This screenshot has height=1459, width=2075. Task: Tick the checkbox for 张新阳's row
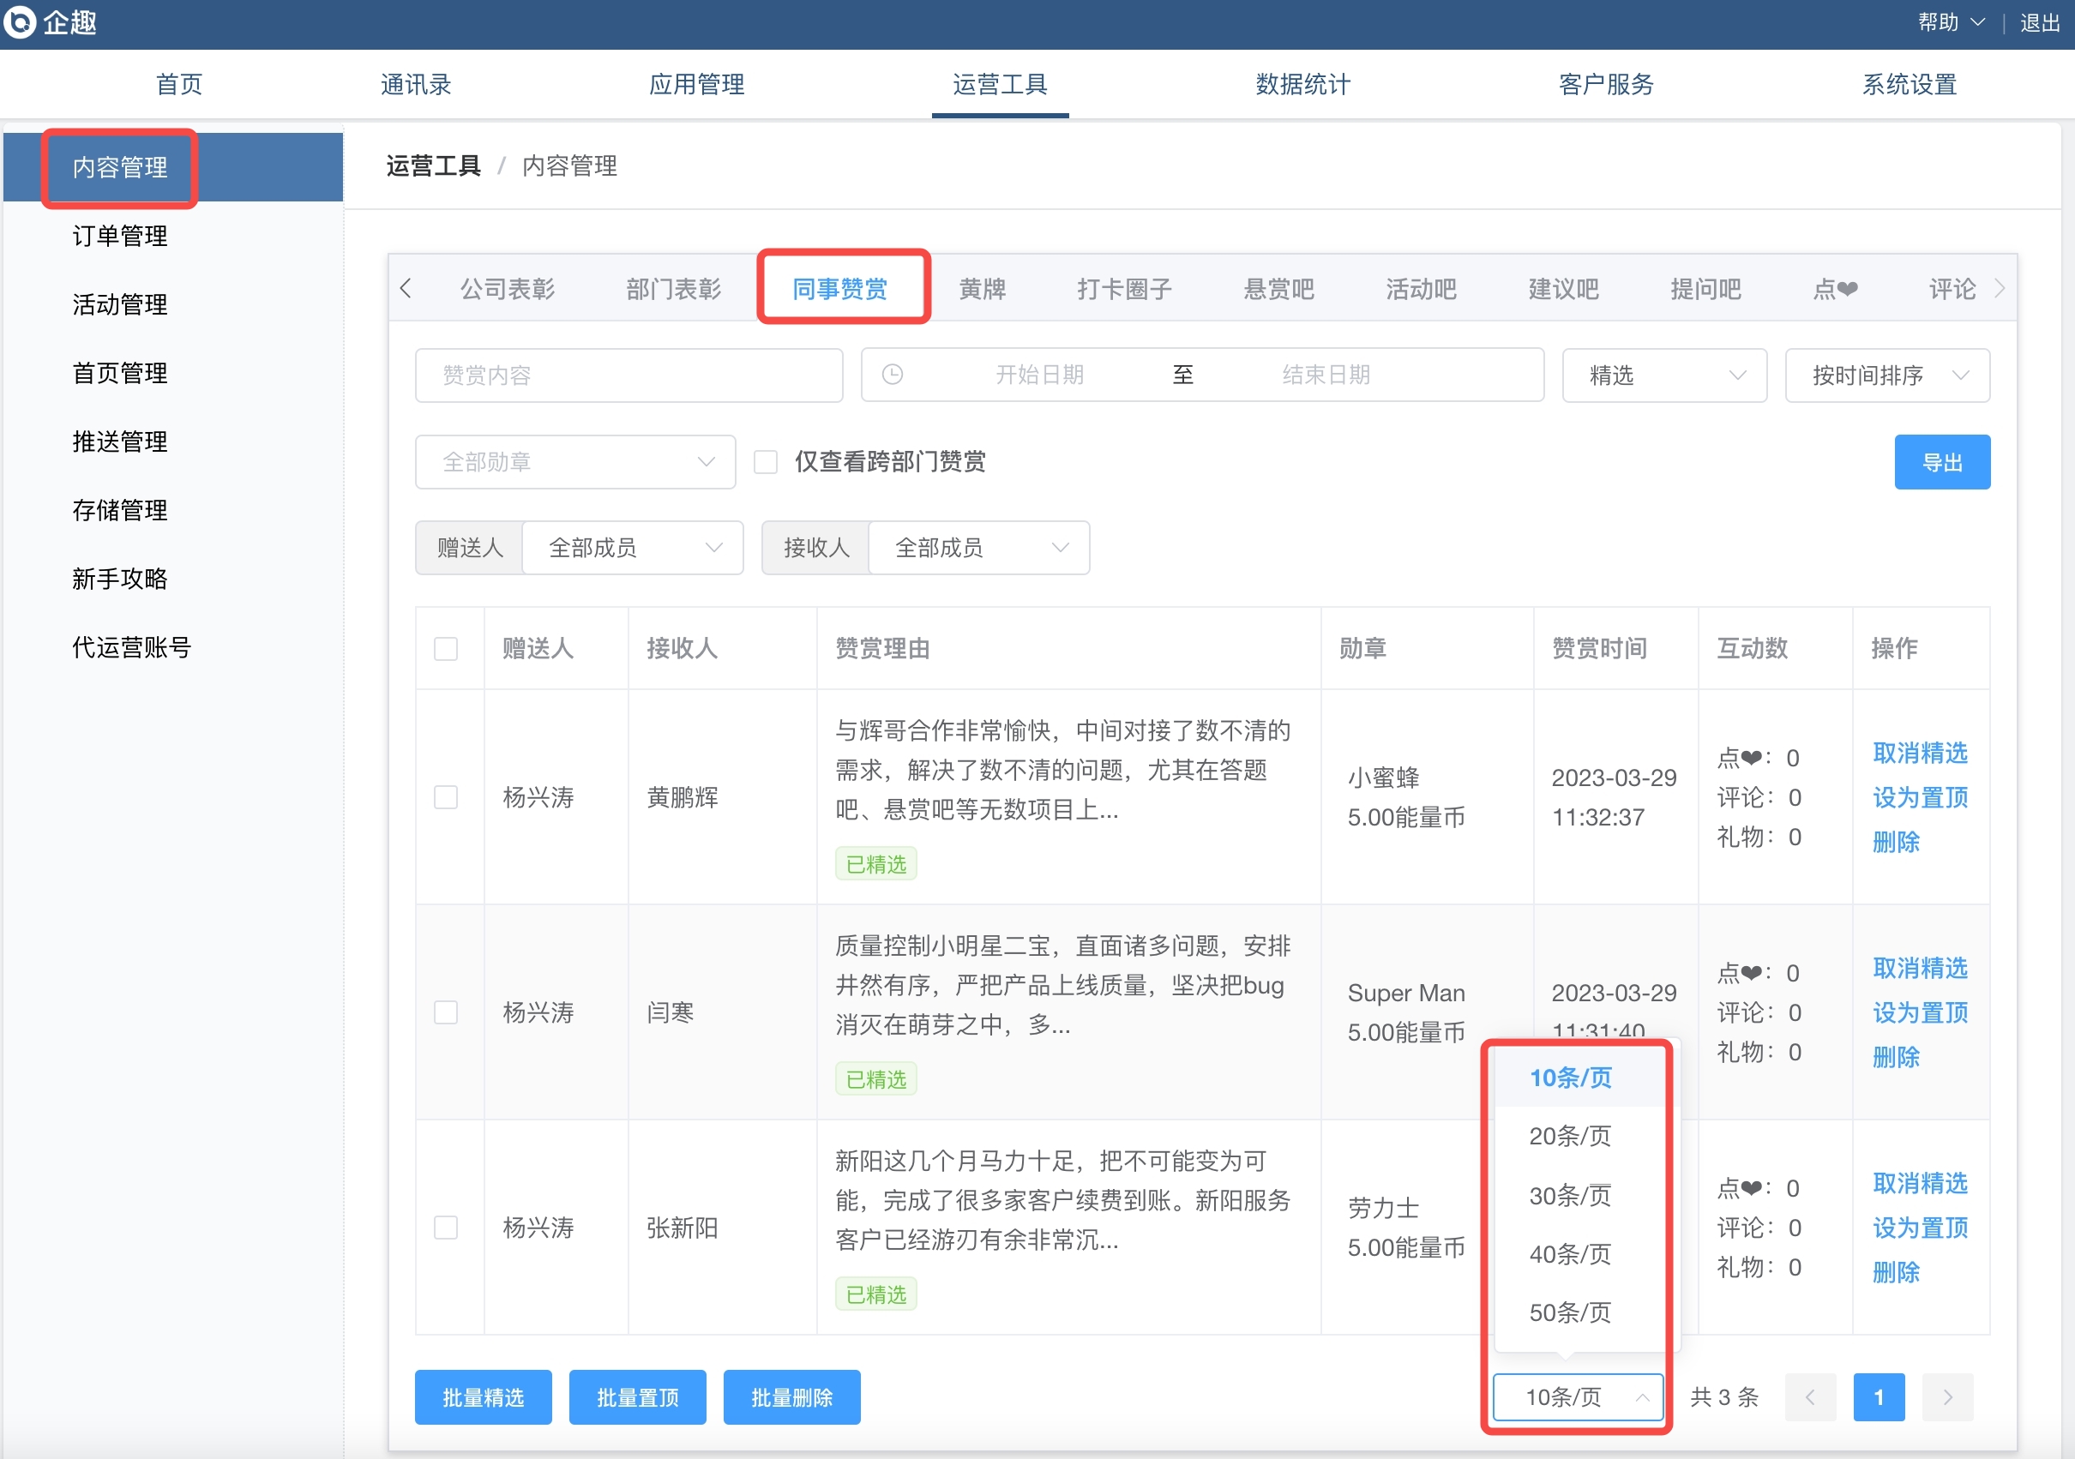pyautogui.click(x=446, y=1228)
